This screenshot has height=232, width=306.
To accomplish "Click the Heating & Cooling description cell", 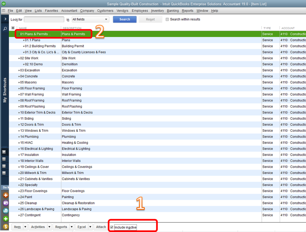I will click(x=75, y=143).
